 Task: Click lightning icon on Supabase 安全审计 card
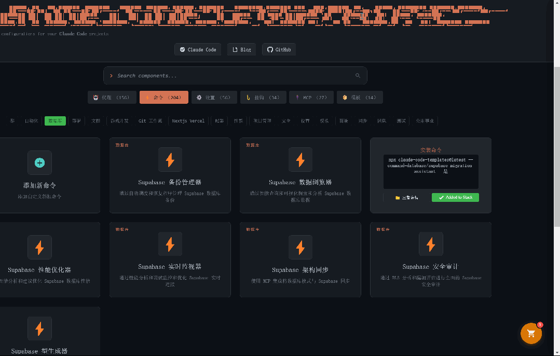pos(431,244)
